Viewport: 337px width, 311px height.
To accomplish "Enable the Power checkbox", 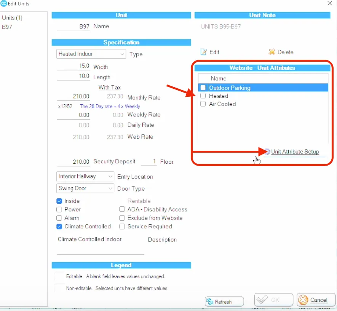I will (59, 209).
